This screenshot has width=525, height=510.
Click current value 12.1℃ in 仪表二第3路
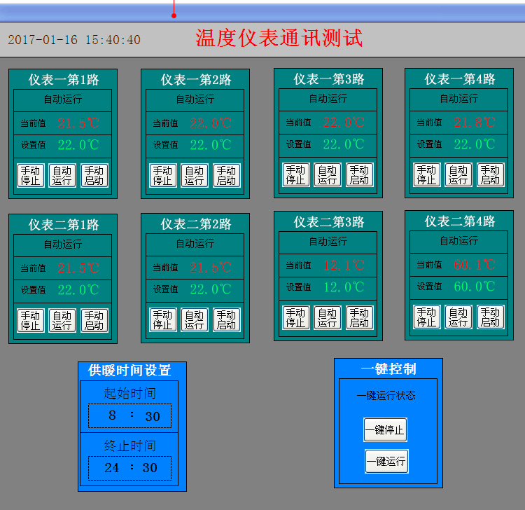344,266
